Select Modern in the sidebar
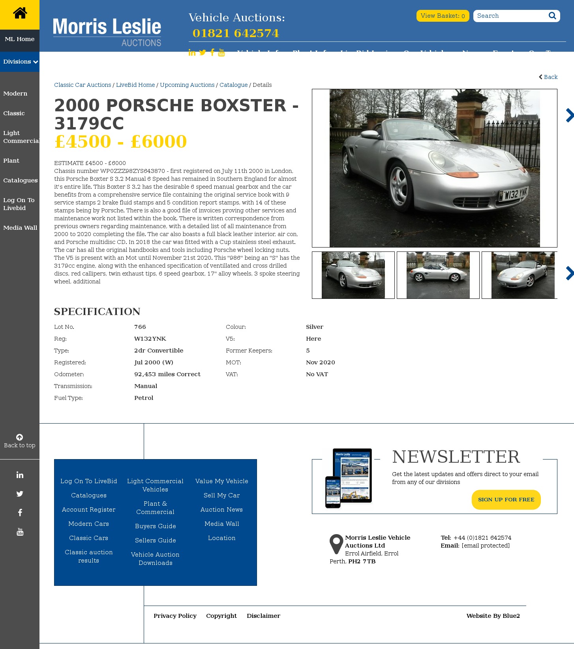This screenshot has height=649, width=574. point(15,94)
